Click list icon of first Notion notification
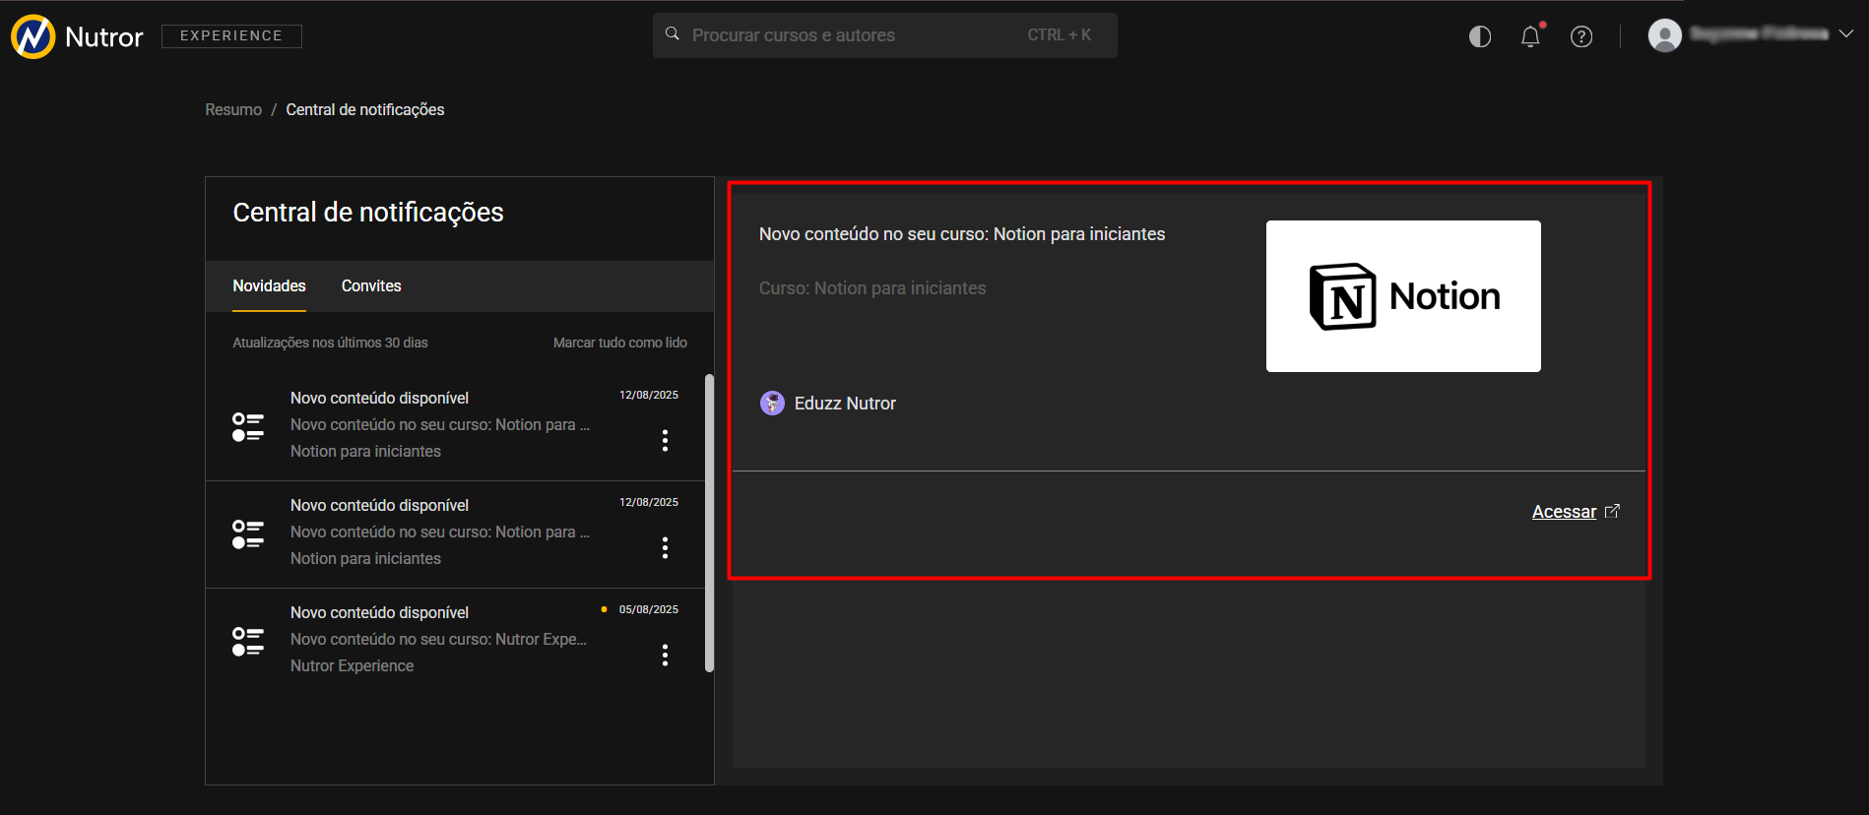Viewport: 1869px width, 815px height. click(247, 426)
